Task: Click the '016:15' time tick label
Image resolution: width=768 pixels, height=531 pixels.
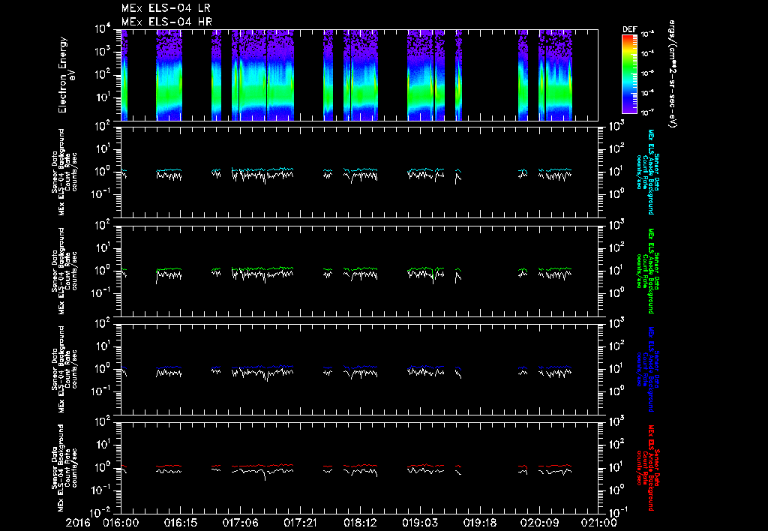Action: [181, 523]
